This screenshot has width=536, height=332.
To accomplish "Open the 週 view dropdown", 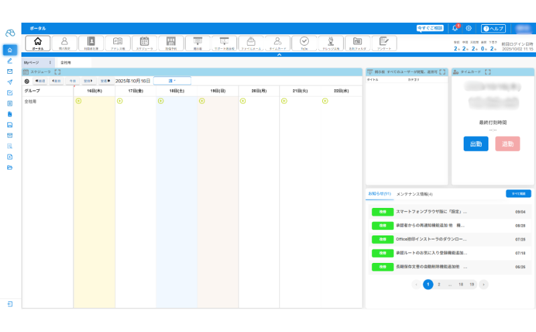I will 172,80.
